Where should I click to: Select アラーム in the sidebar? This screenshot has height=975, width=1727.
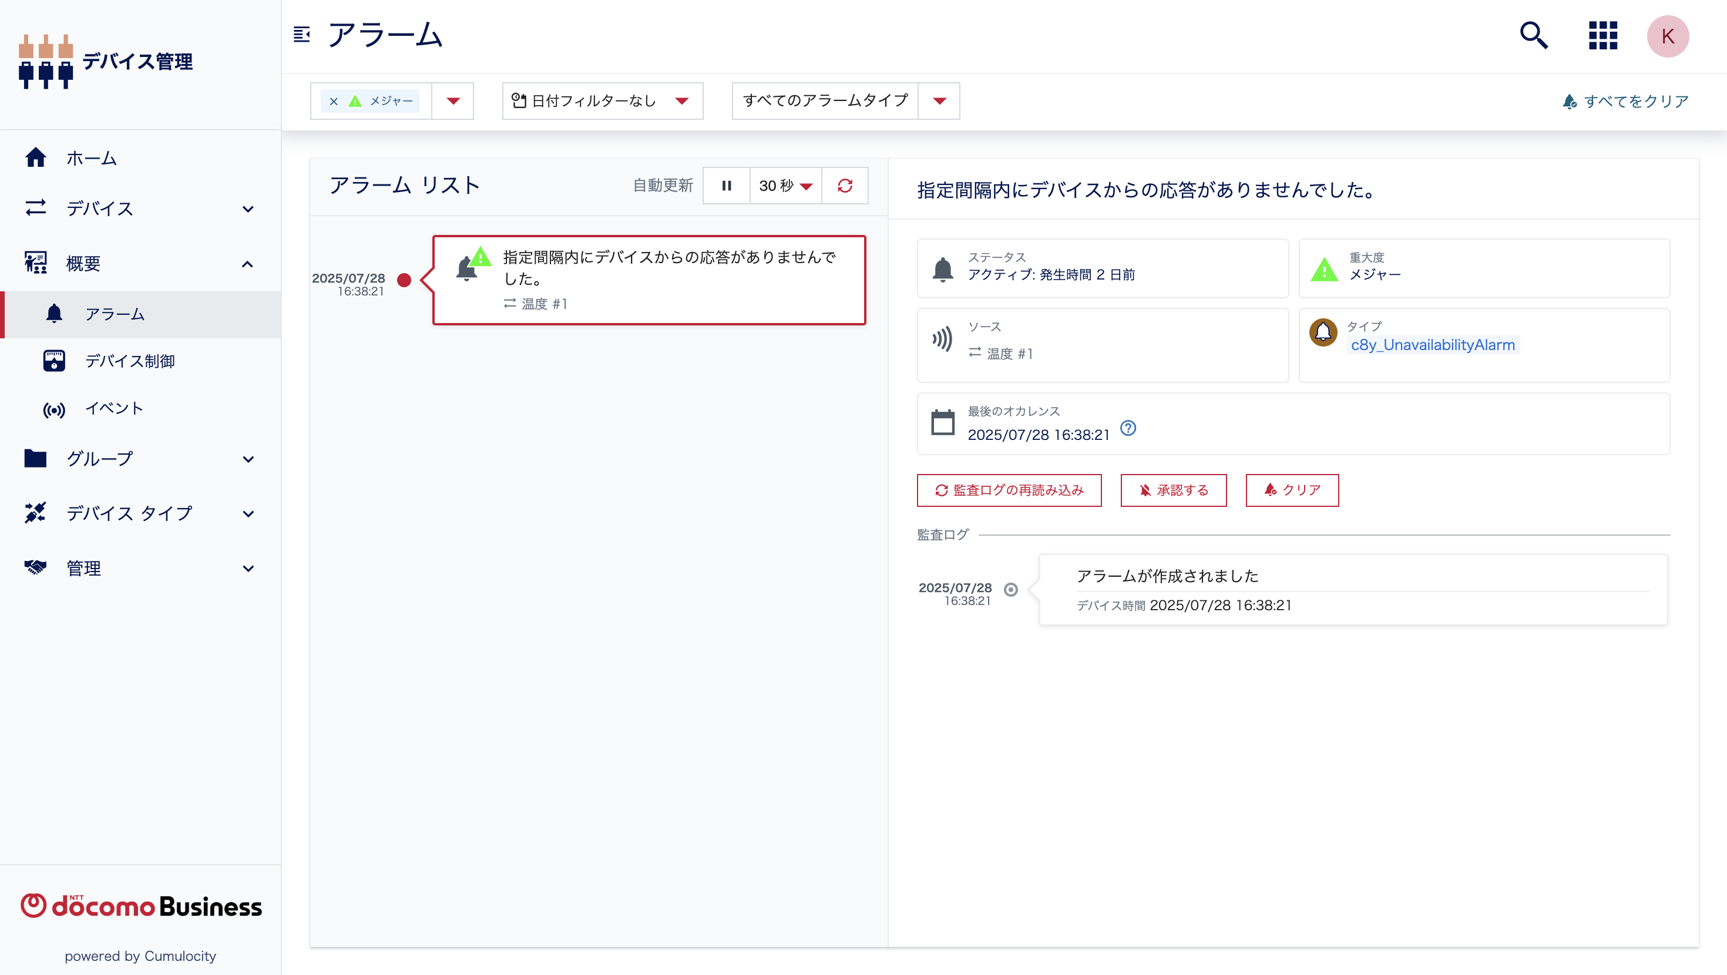[140, 314]
